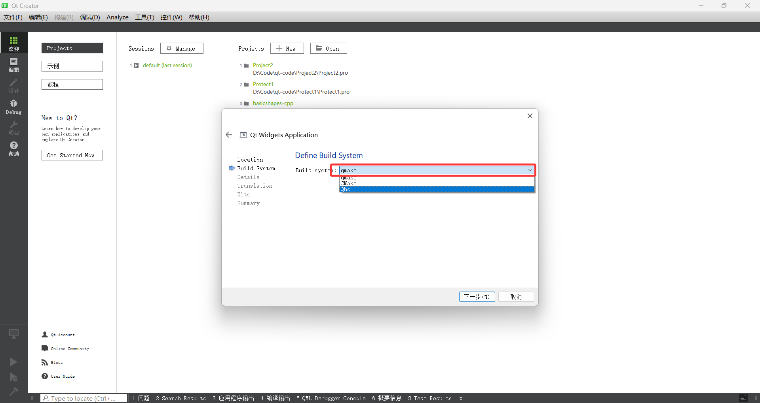Screen dimensions: 760x403
Task: Open the 帮助(H) menu
Action: coord(199,17)
